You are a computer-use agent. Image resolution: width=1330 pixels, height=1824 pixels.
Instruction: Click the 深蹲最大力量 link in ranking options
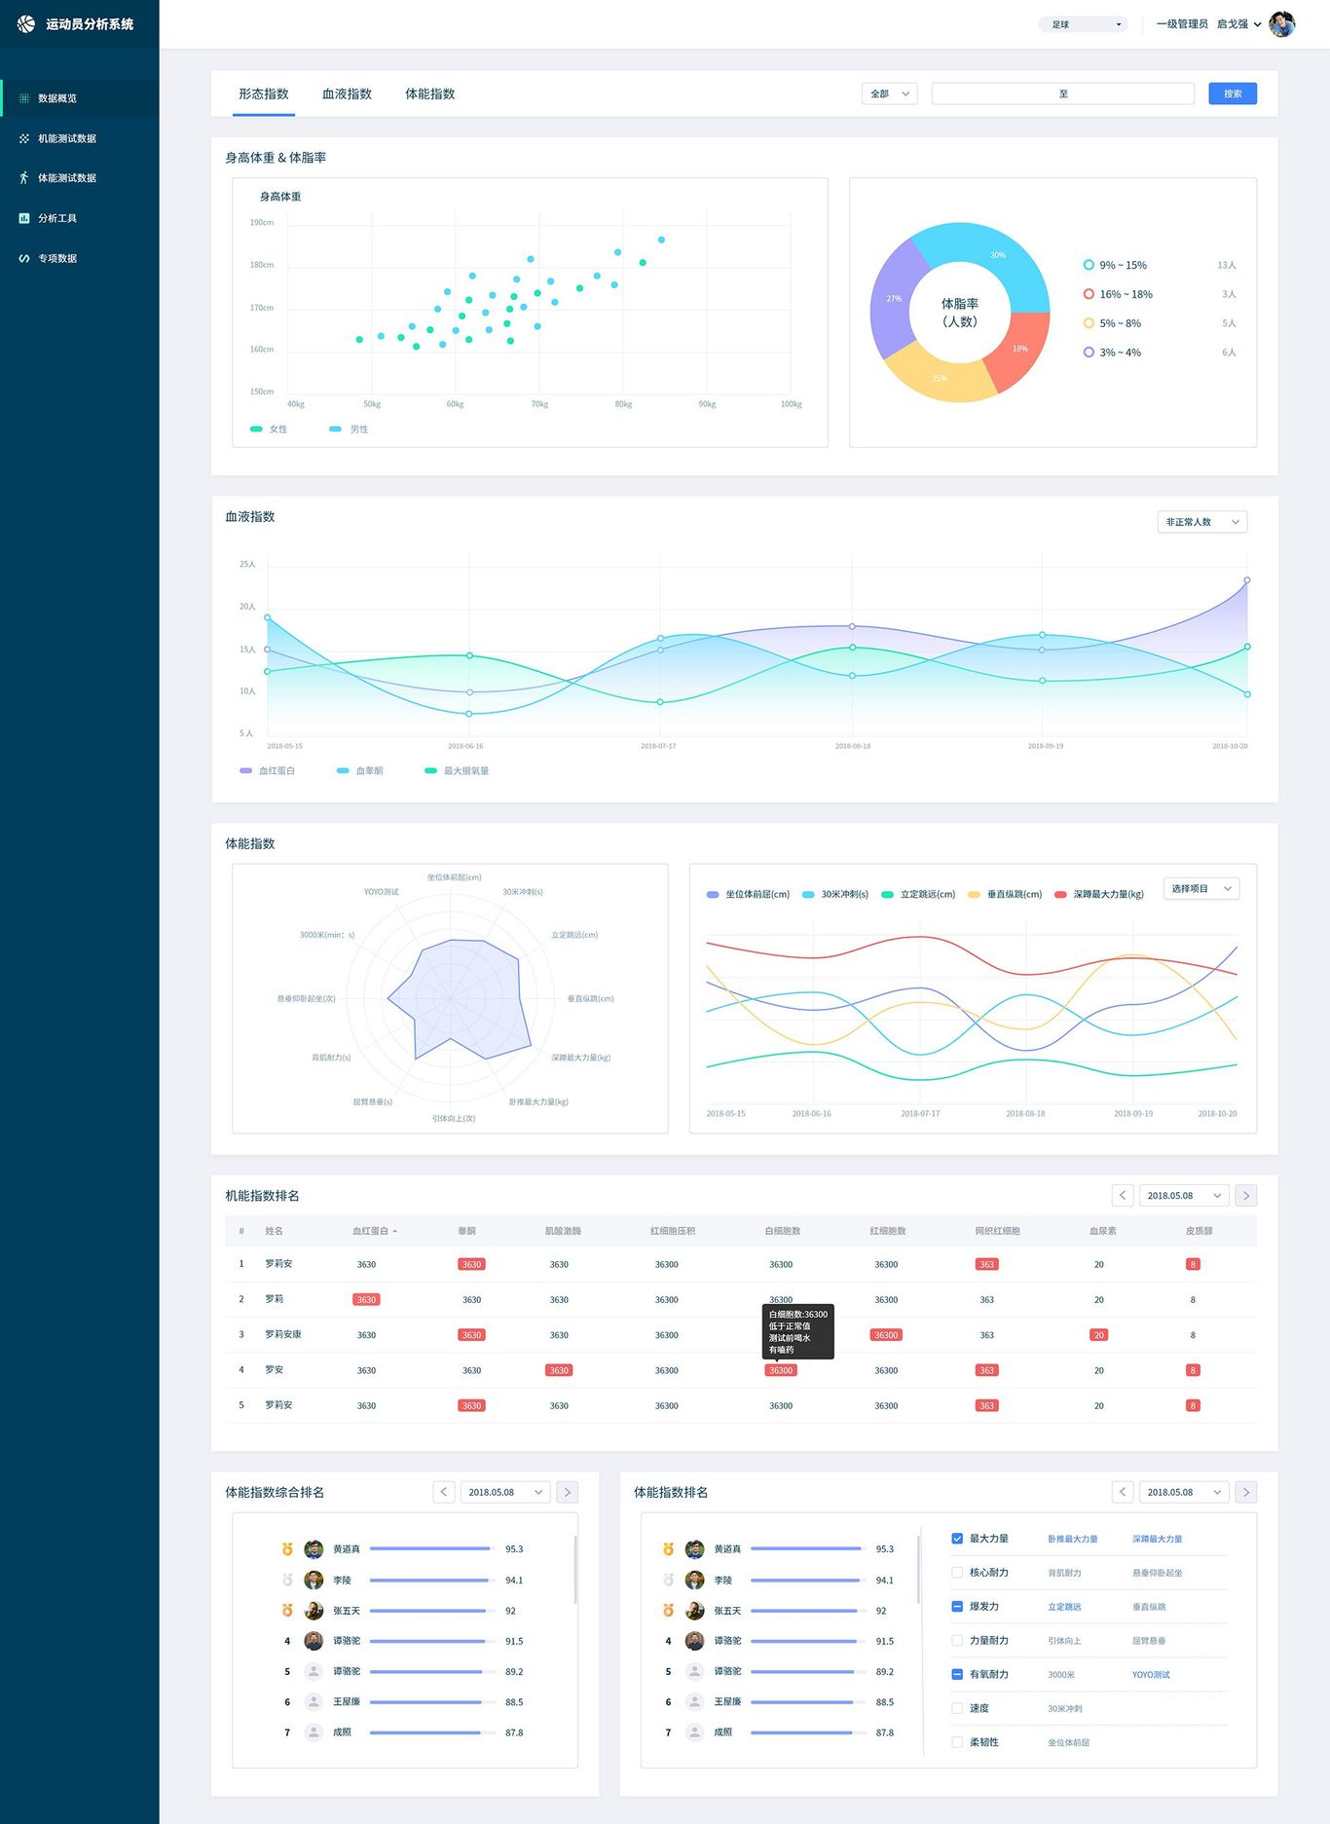pyautogui.click(x=1157, y=1539)
